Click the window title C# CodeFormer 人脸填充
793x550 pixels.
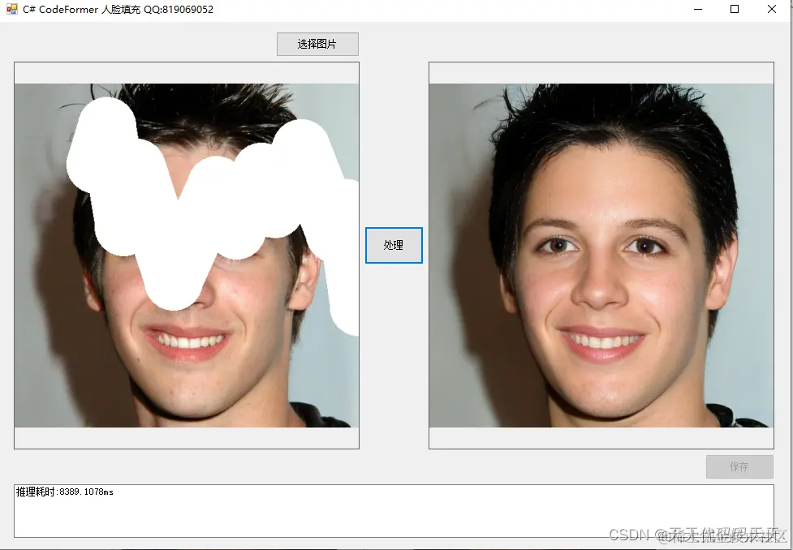81,10
